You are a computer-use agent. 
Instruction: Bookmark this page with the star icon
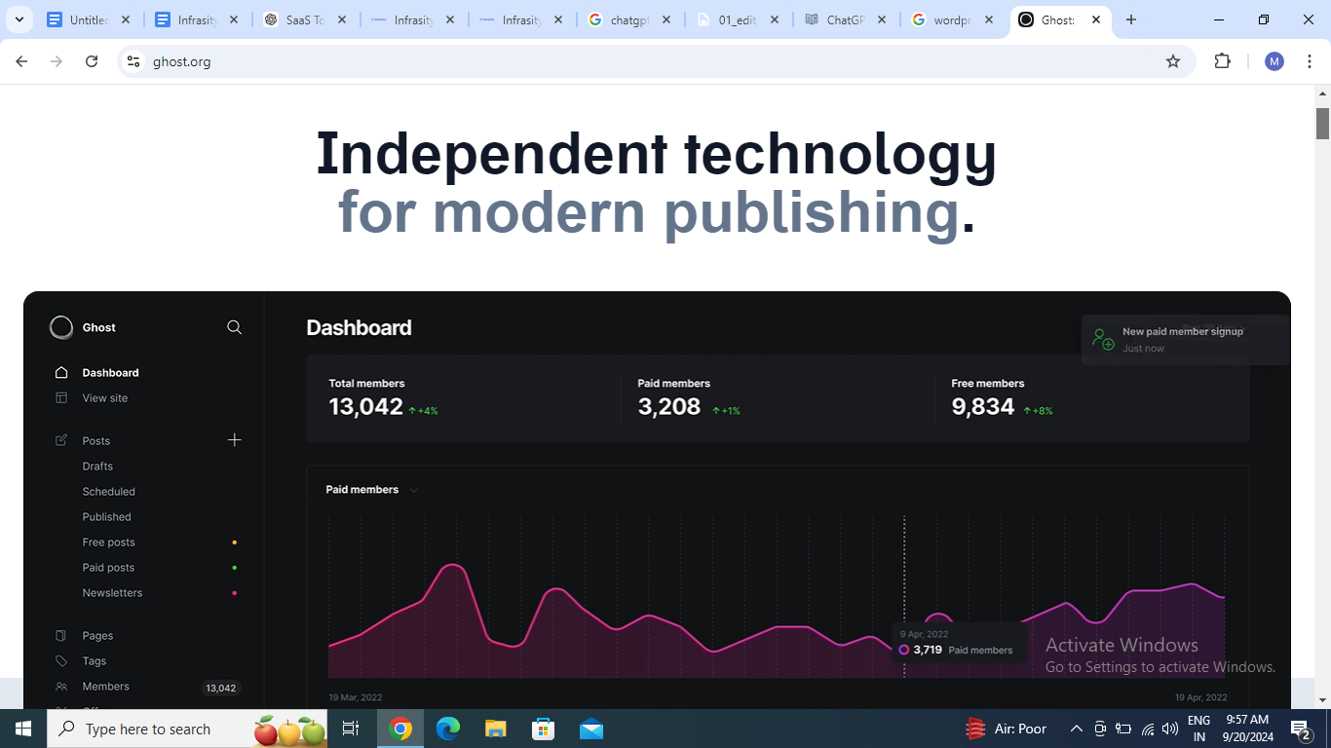point(1173,61)
